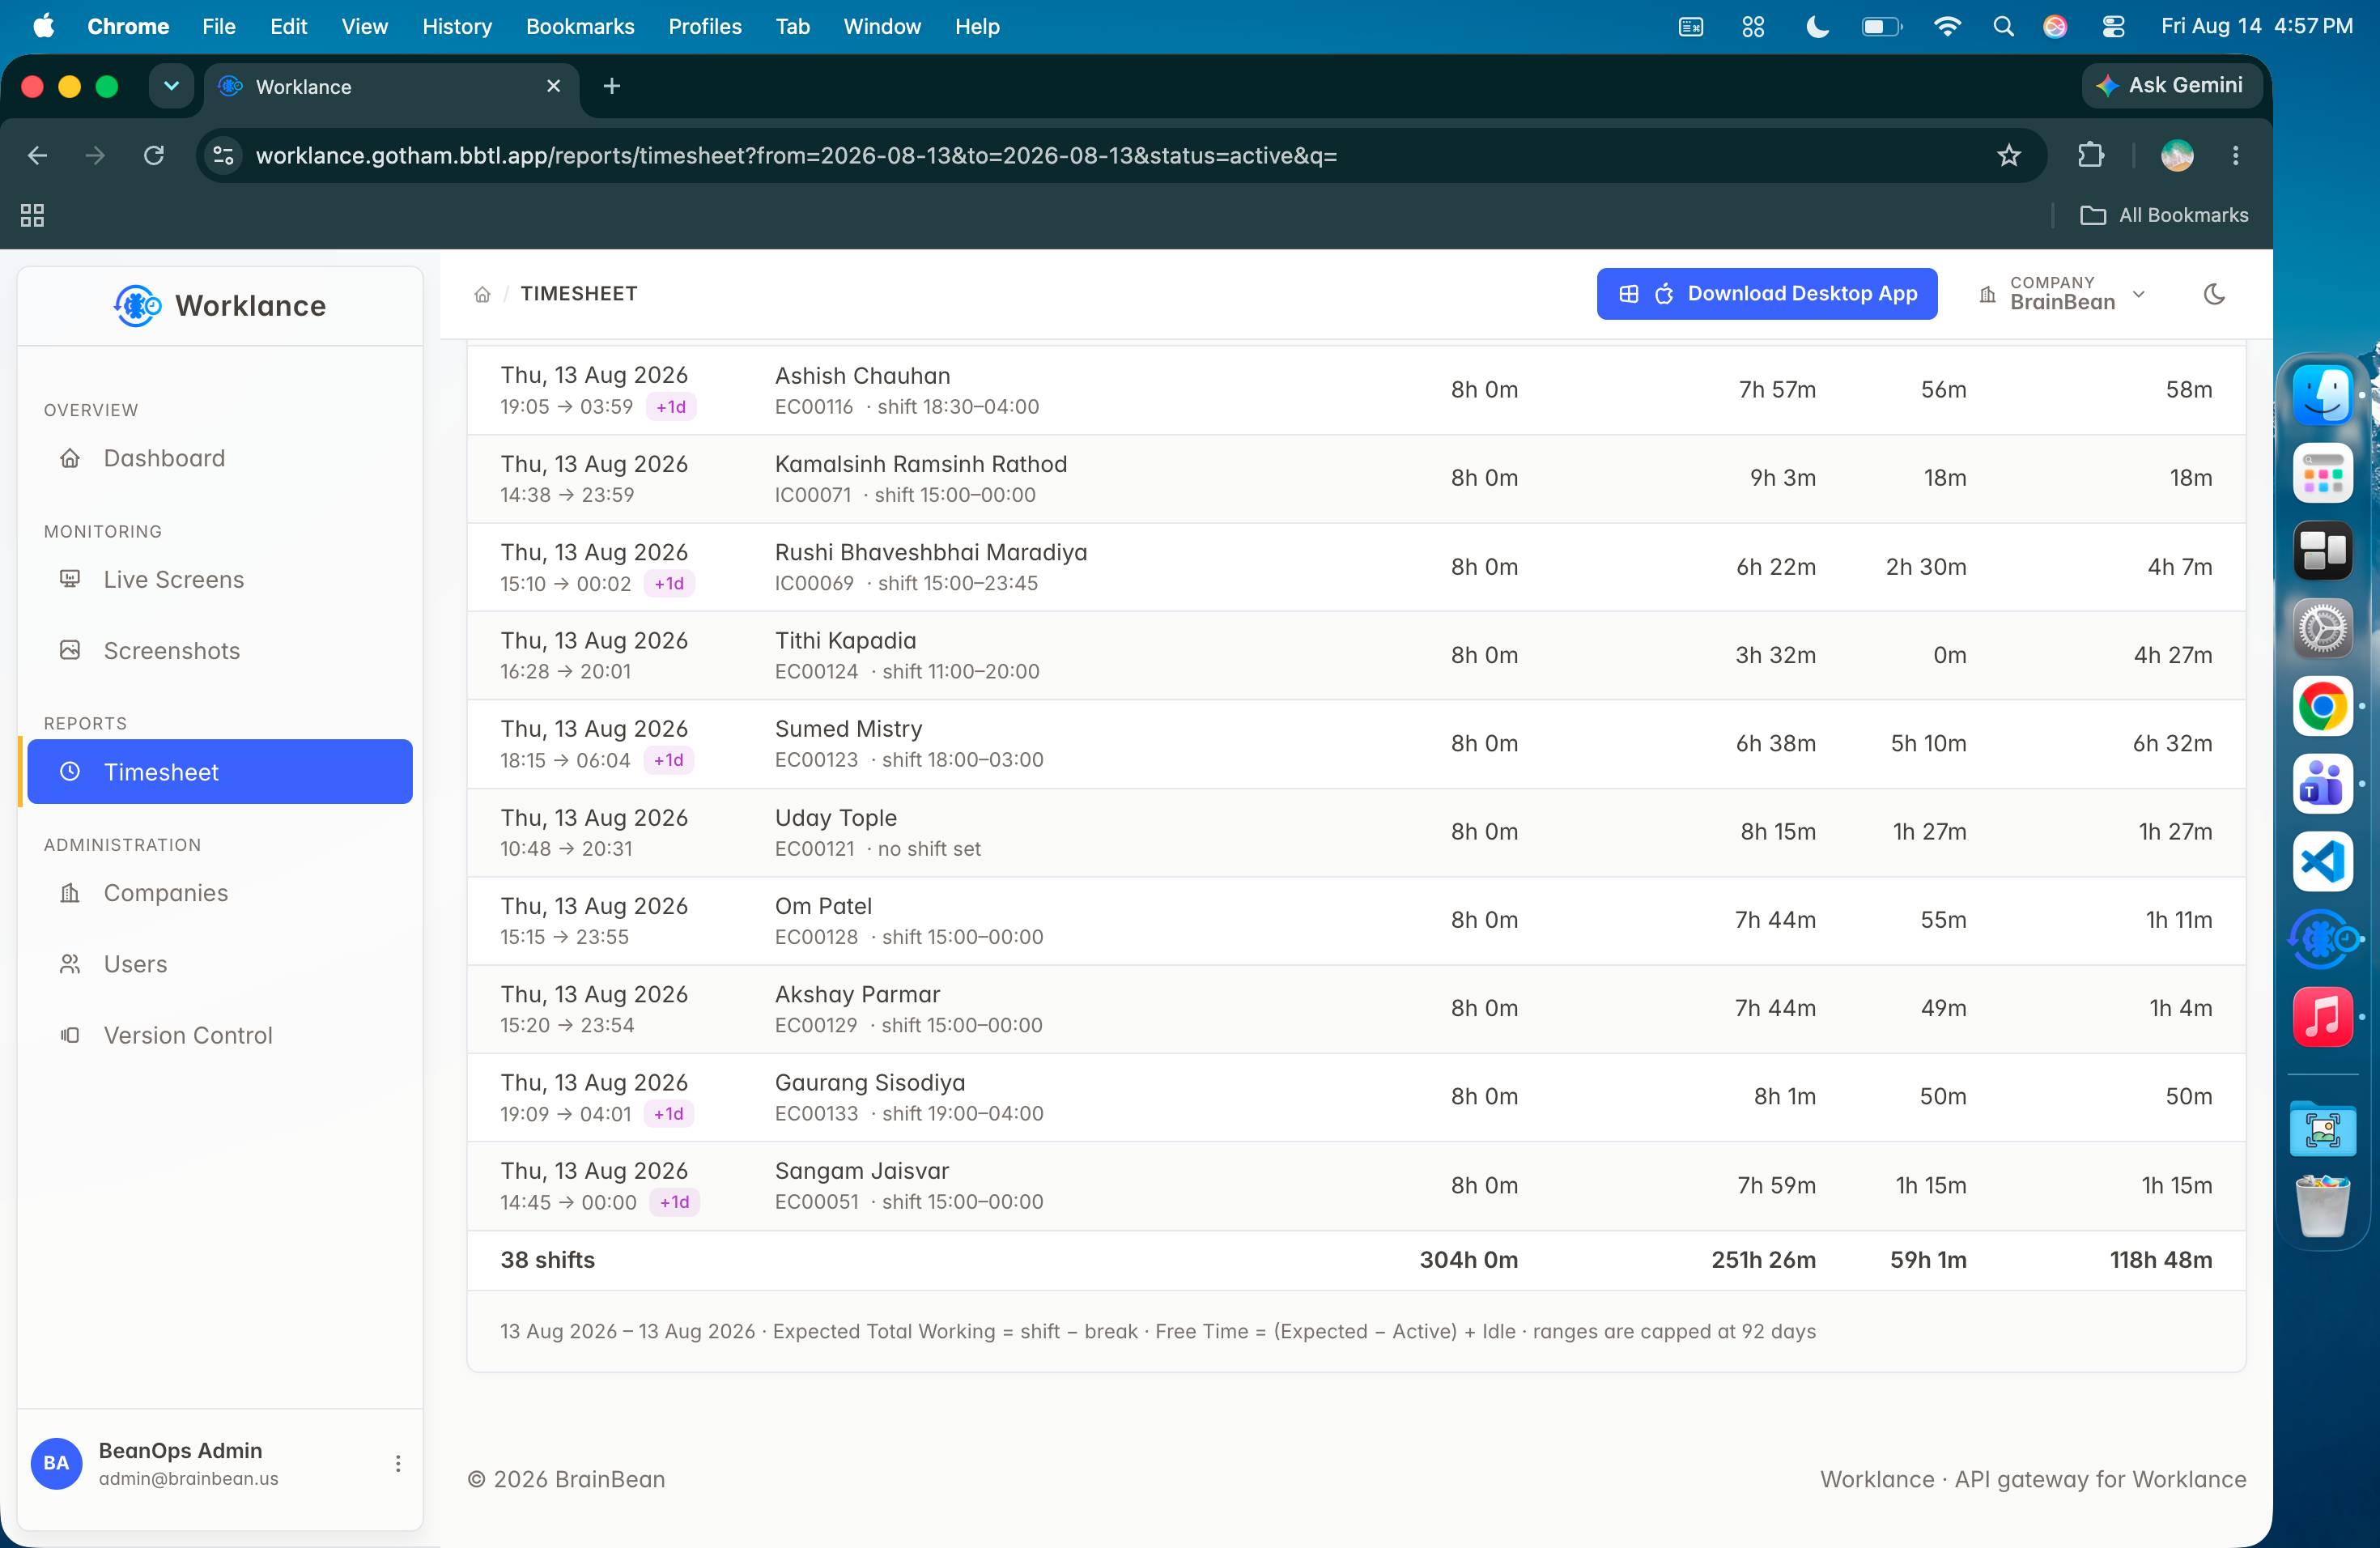Viewport: 2380px width, 1548px height.
Task: Click the Ask Gemini button
Action: [x=2170, y=86]
